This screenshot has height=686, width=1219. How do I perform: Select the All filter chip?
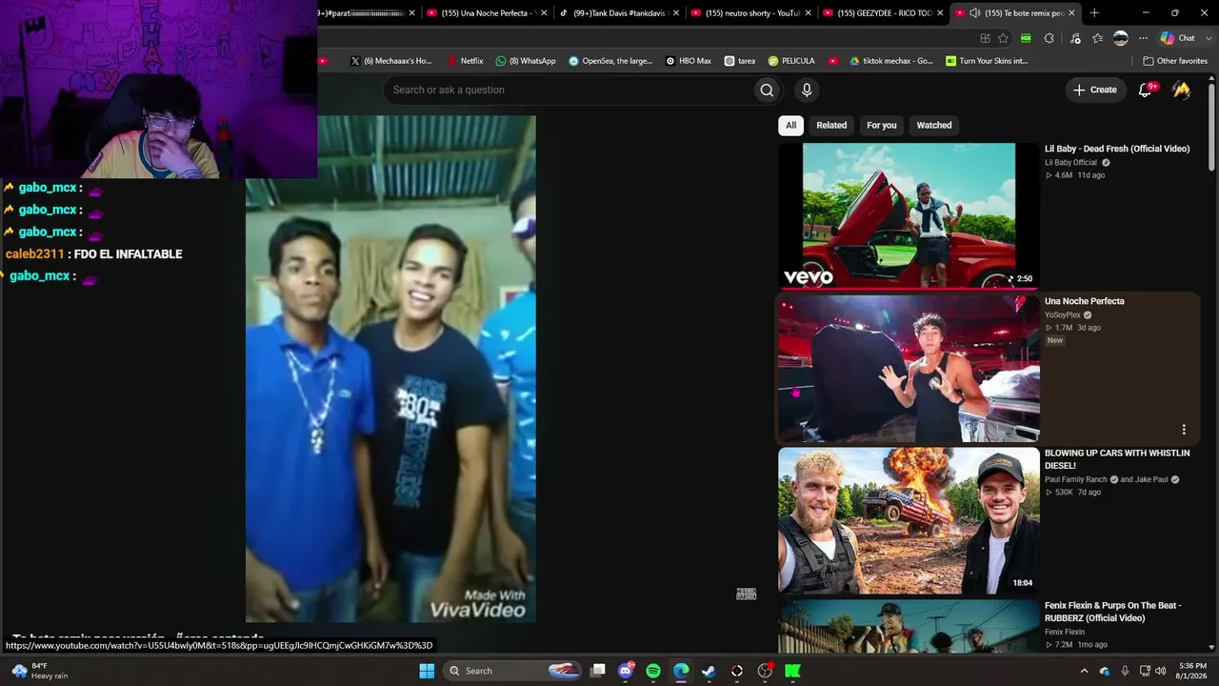pos(790,125)
